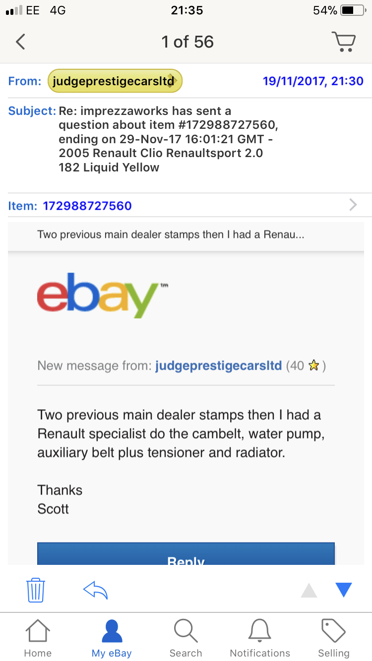Image resolution: width=372 pixels, height=661 pixels.
Task: Tap the Search magnifier icon
Action: tap(186, 638)
